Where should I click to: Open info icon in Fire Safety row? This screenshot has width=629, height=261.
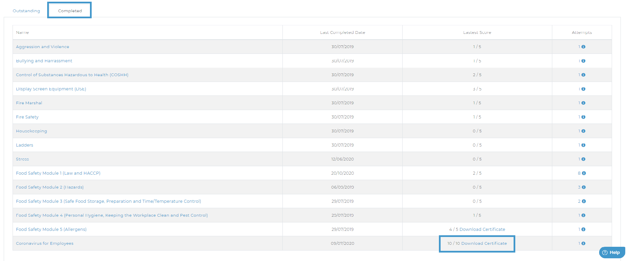point(583,117)
